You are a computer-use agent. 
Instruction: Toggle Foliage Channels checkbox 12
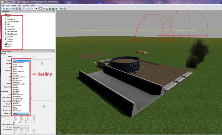click(16, 122)
